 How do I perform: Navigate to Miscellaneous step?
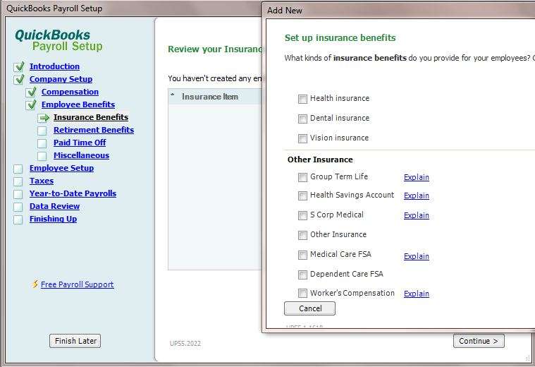coord(81,155)
